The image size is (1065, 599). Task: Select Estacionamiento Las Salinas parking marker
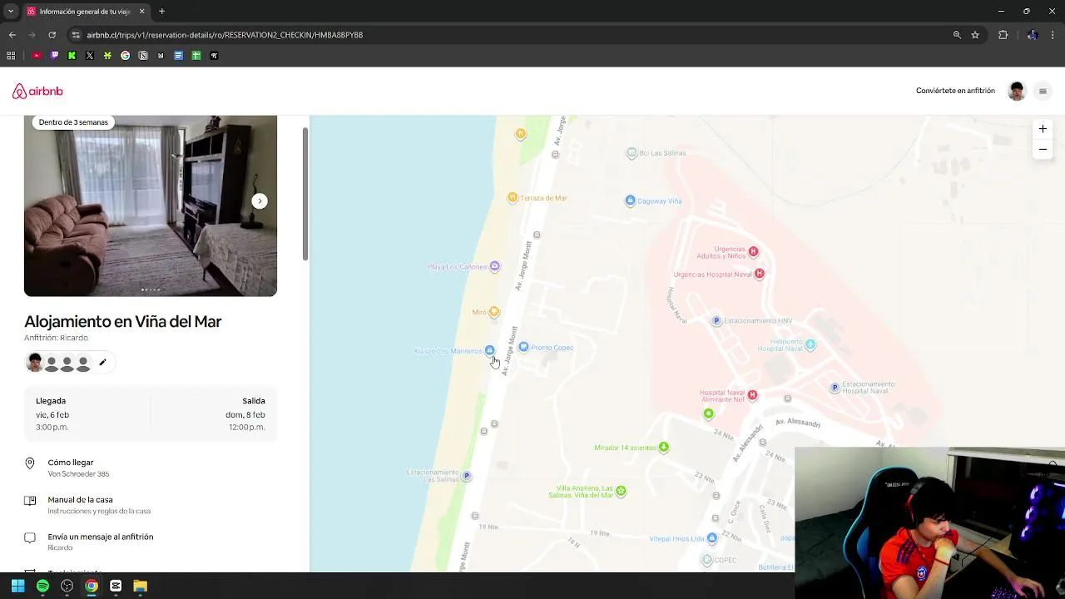[x=467, y=476]
